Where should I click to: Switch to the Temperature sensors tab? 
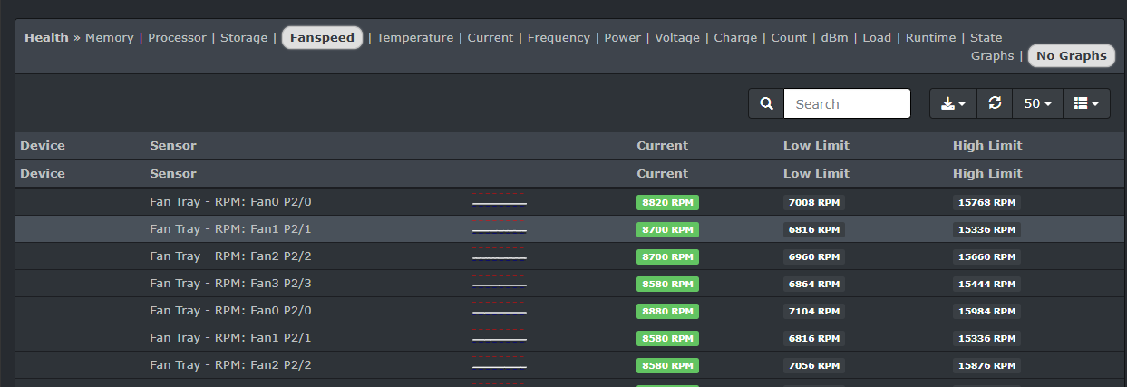click(x=415, y=37)
